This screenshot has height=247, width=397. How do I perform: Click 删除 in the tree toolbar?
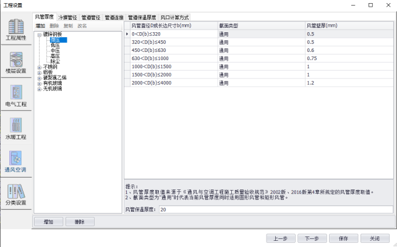coord(54,26)
